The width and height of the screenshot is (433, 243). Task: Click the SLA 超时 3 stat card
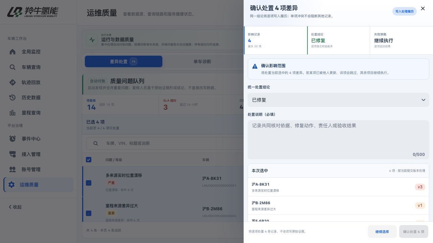(x=197, y=105)
